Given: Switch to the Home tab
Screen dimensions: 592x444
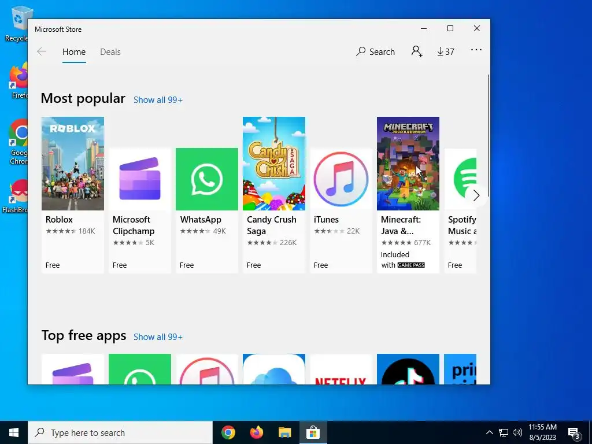Looking at the screenshot, I should (x=74, y=51).
